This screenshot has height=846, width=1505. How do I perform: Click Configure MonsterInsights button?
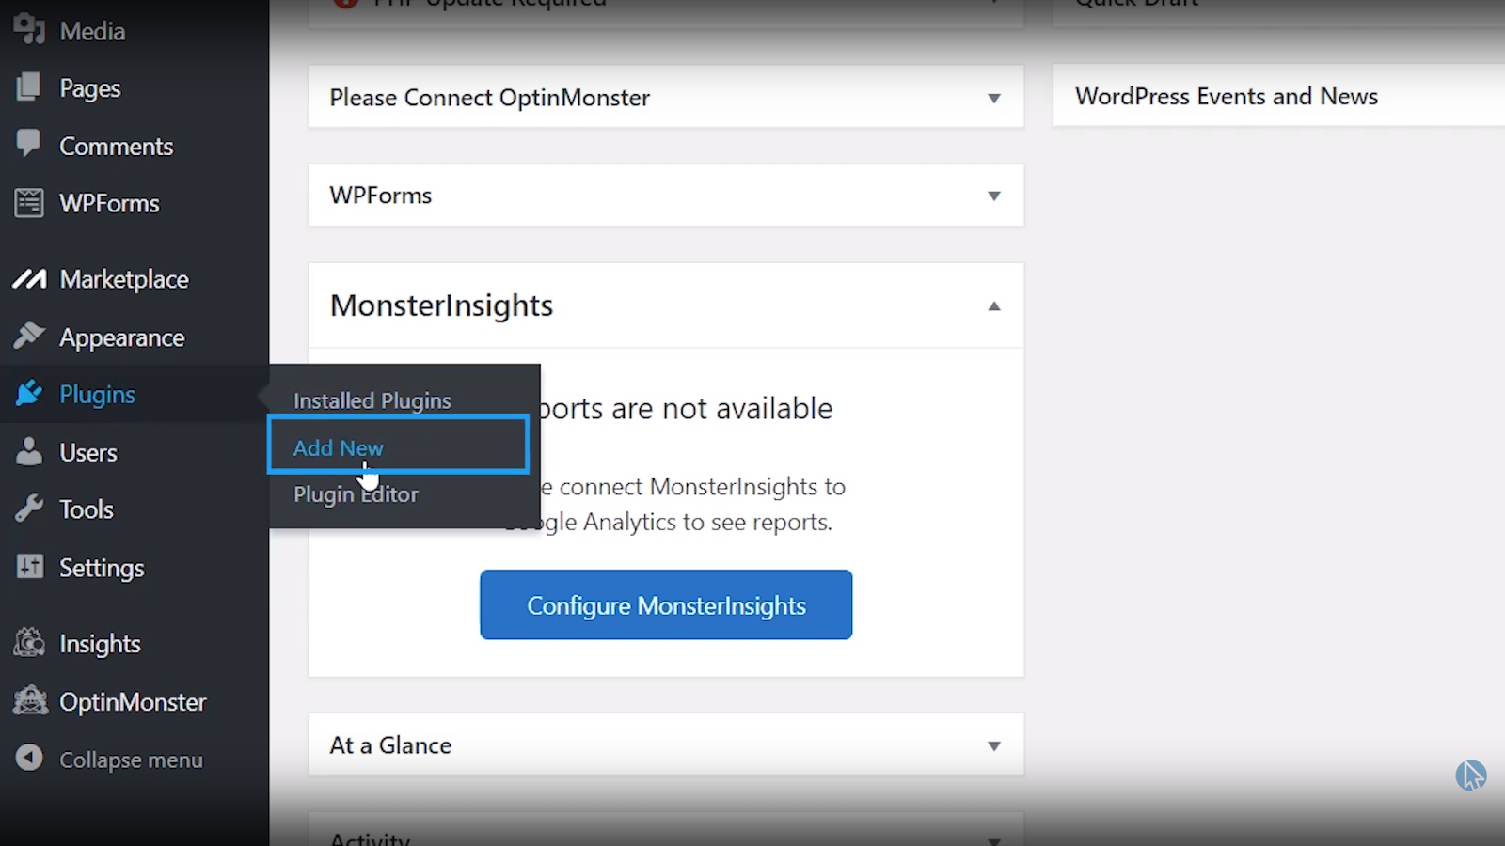click(x=666, y=604)
